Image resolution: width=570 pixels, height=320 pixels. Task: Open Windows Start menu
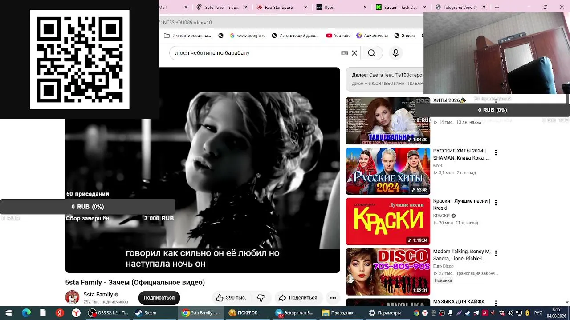(8, 313)
